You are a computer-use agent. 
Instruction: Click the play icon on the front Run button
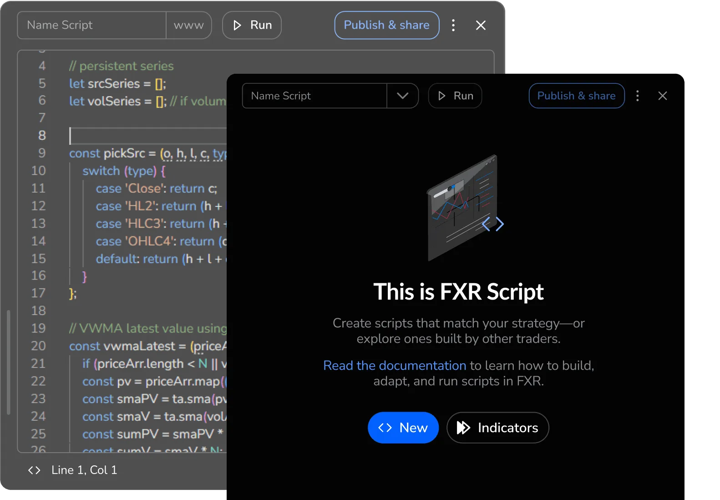tap(441, 96)
